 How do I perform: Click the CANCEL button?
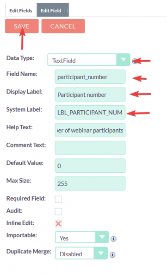coord(63,26)
